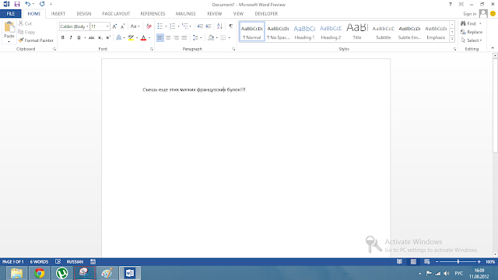Image resolution: width=498 pixels, height=280 pixels.
Task: Apply the No Spacing style
Action: coord(279,31)
